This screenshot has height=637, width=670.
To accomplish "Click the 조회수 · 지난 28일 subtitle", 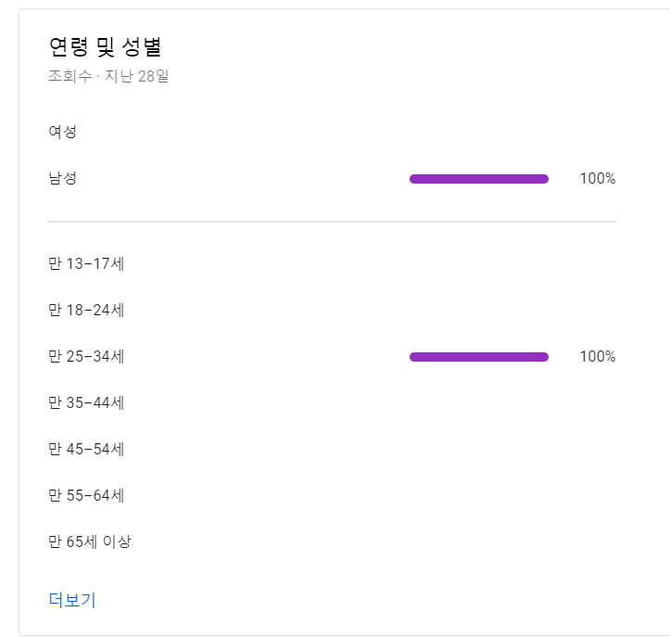I will point(108,76).
